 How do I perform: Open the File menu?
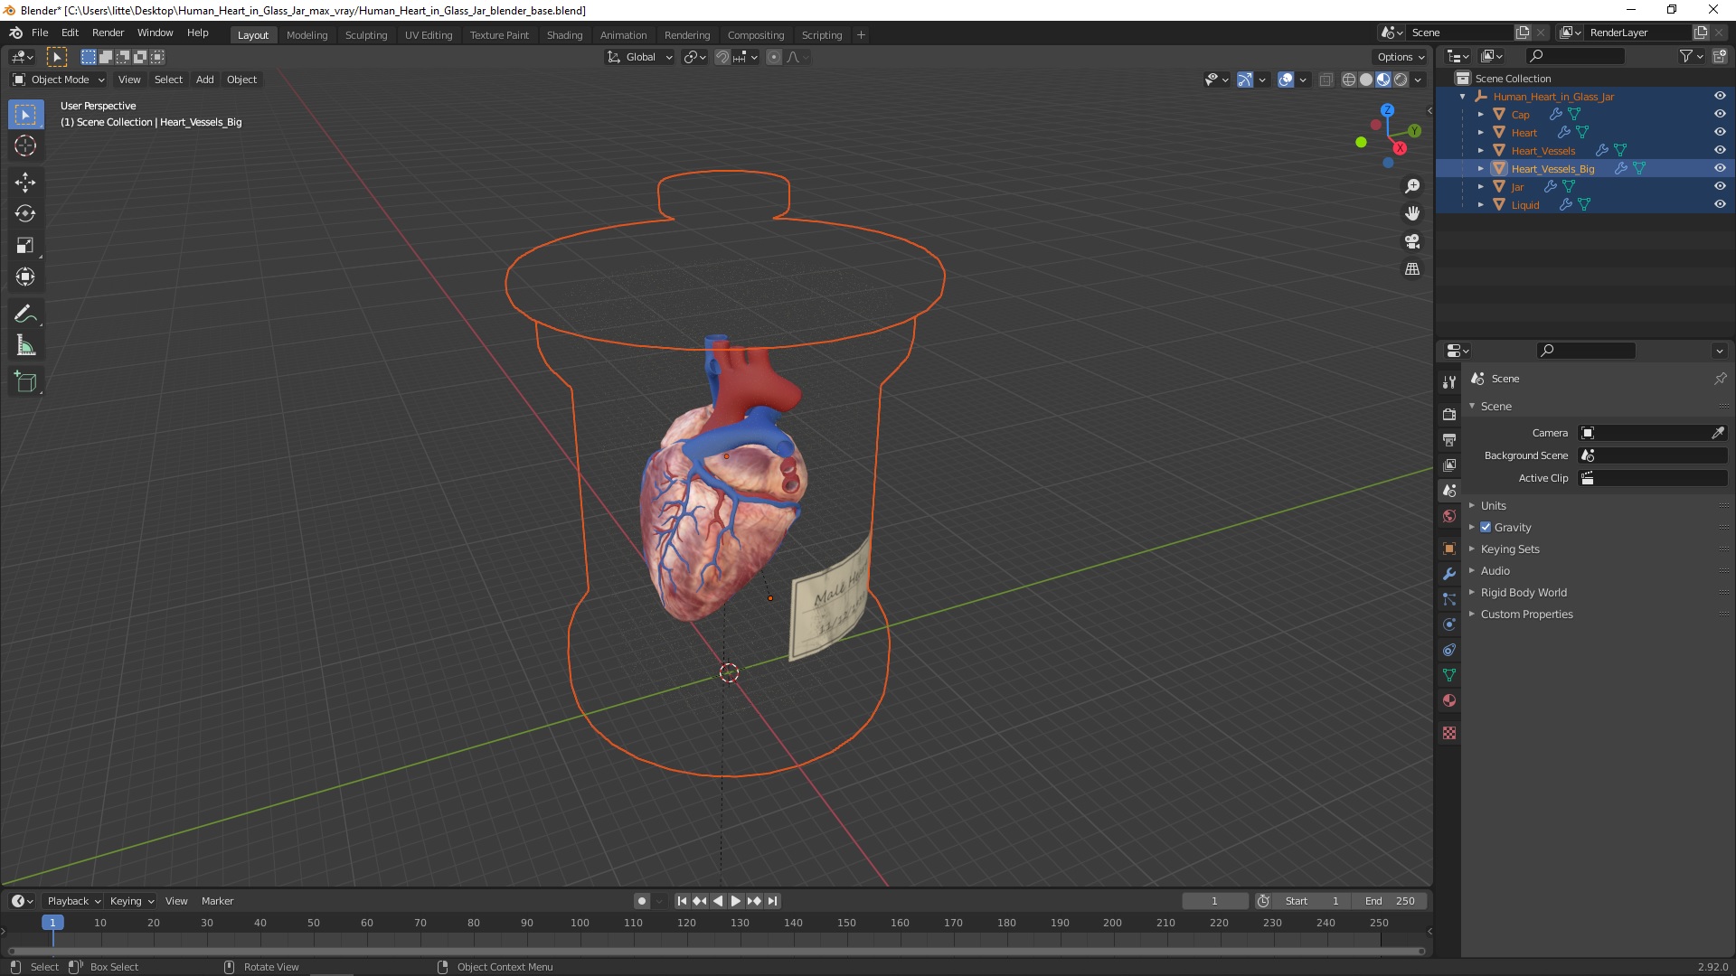coord(40,33)
